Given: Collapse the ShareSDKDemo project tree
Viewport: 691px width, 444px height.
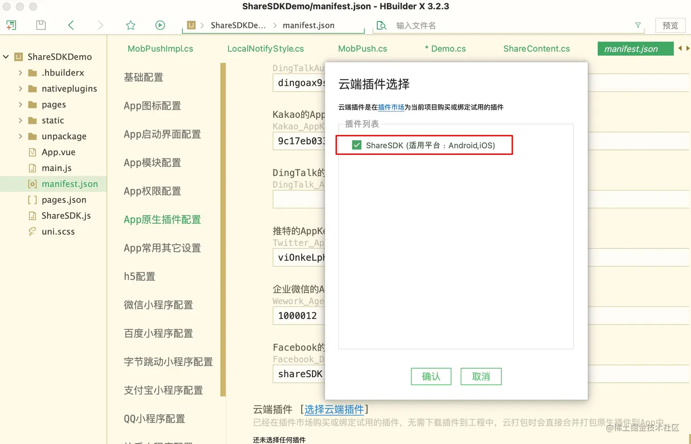Looking at the screenshot, I should pyautogui.click(x=6, y=57).
